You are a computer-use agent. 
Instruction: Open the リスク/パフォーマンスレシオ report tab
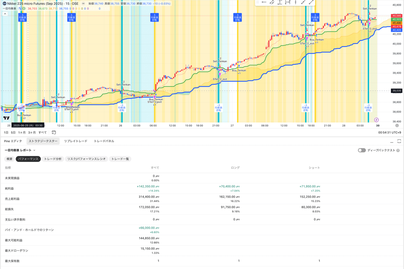pyautogui.click(x=87, y=159)
